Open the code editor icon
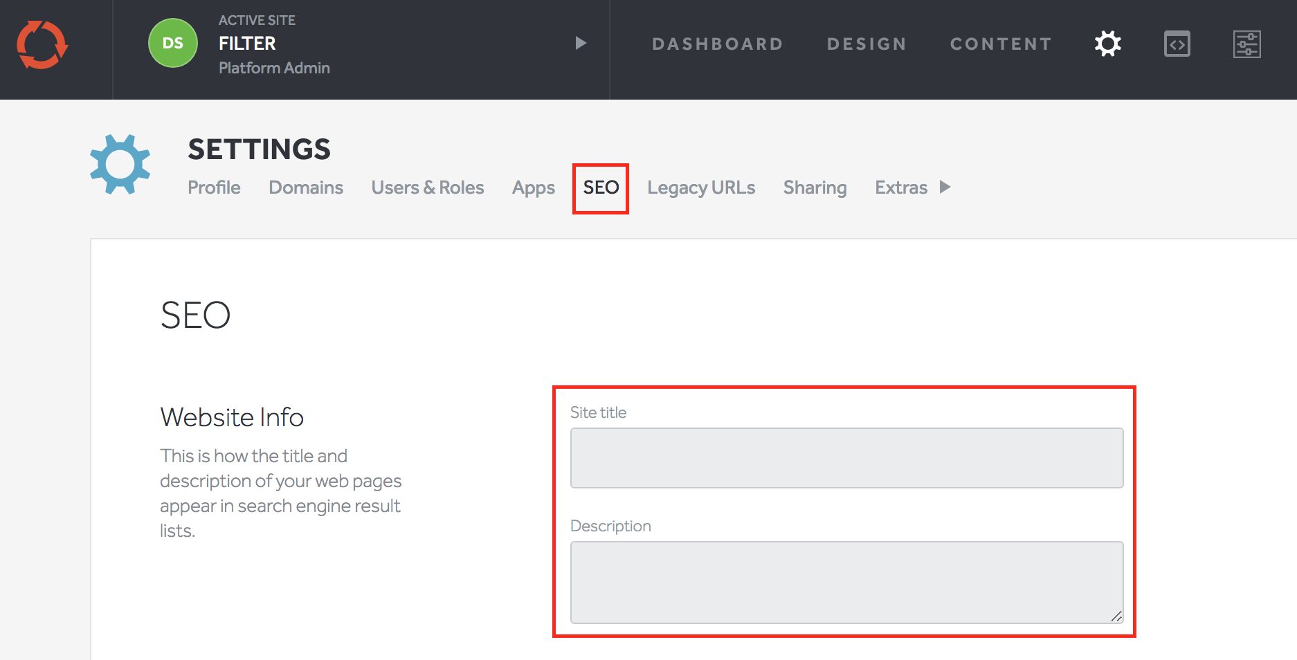 click(x=1177, y=44)
